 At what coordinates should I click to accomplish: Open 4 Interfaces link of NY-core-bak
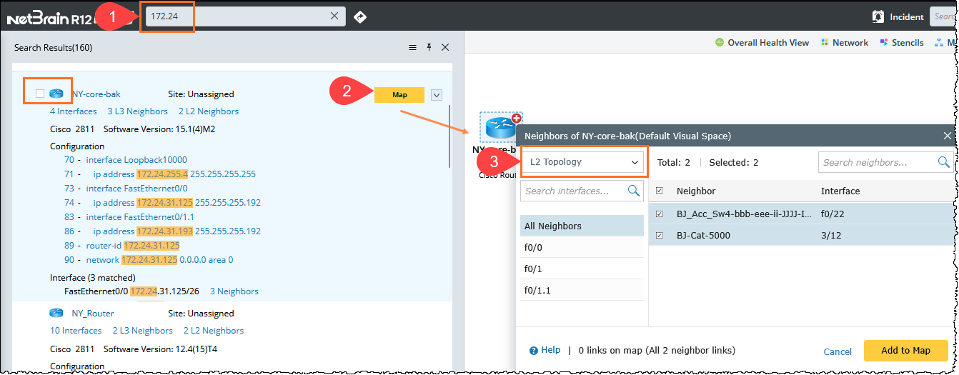[74, 111]
